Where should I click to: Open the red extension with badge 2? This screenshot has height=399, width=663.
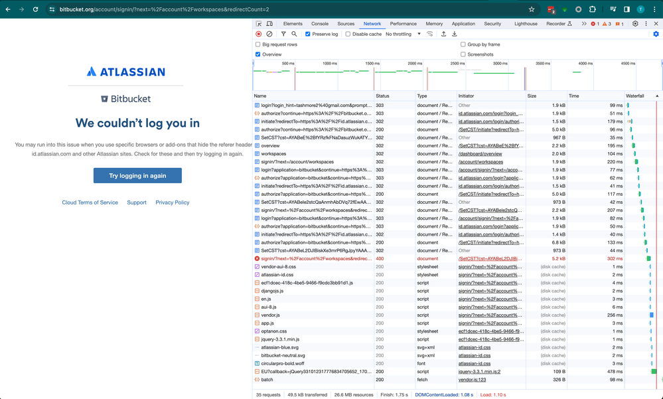click(x=551, y=9)
